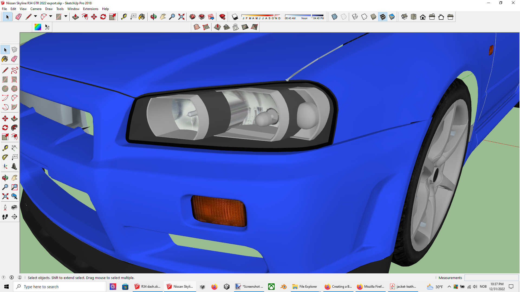Viewport: 520px width, 292px height.
Task: Switch to Shaded With Textures style
Action: coord(383,17)
